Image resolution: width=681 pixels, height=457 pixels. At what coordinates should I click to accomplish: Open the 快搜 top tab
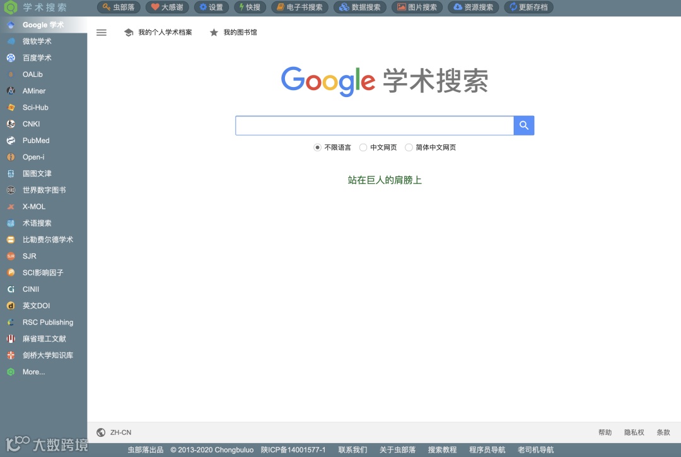coord(250,7)
